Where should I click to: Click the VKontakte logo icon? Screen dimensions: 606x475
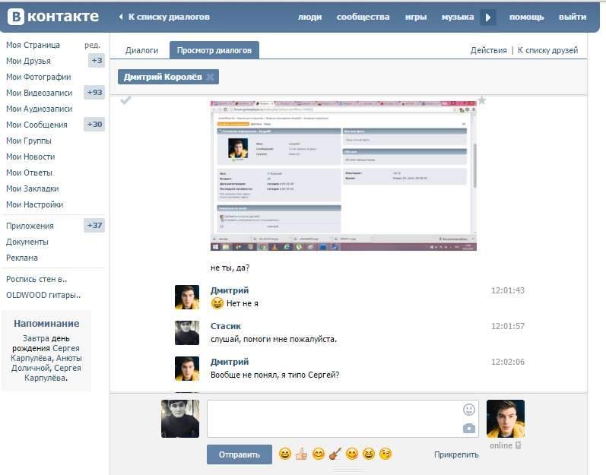click(x=16, y=17)
